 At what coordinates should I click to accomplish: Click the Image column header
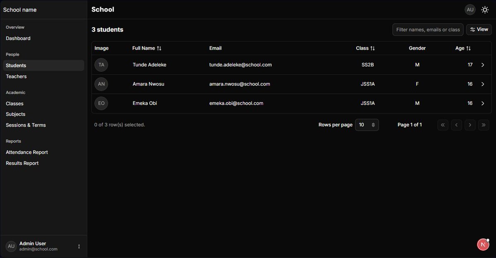[x=102, y=48]
